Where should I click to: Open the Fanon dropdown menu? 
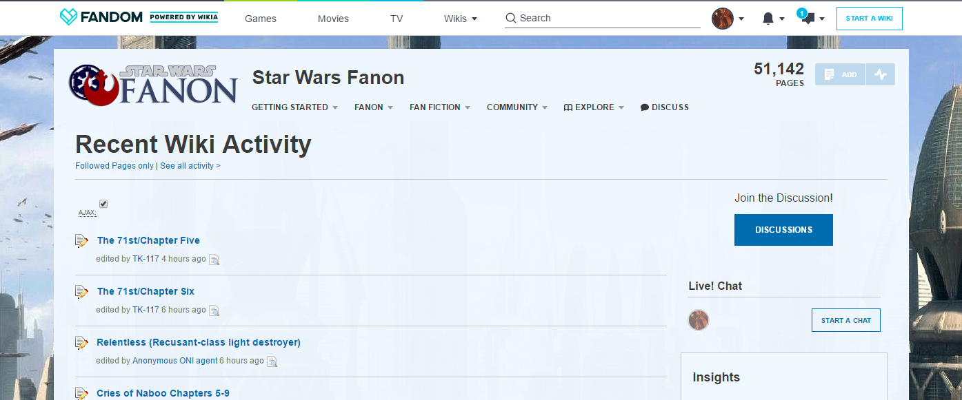(x=374, y=107)
